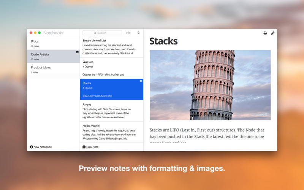Screen dimensions: 304x190
Task: Open the Queues note
Action: [111, 68]
